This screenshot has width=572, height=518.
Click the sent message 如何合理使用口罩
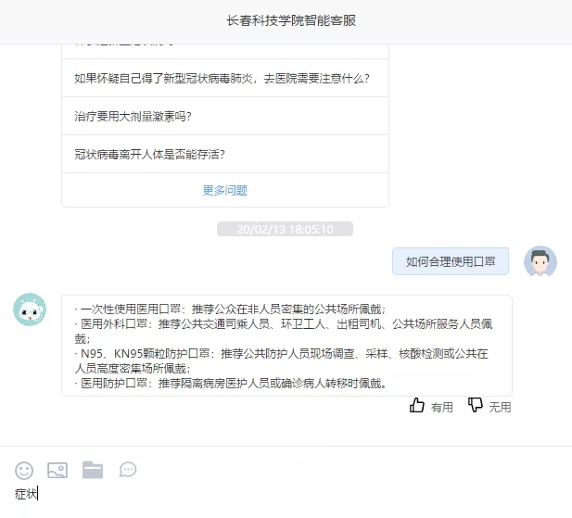[x=451, y=262]
